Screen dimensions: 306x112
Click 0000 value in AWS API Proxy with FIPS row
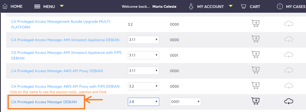pos(174,86)
